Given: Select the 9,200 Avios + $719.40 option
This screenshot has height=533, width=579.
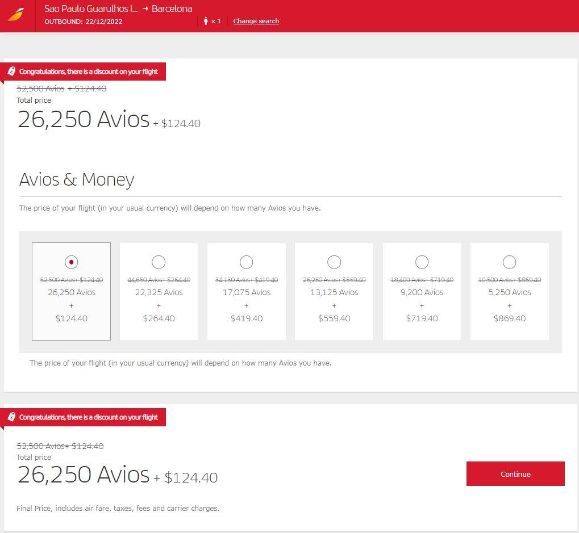Looking at the screenshot, I should point(422,262).
